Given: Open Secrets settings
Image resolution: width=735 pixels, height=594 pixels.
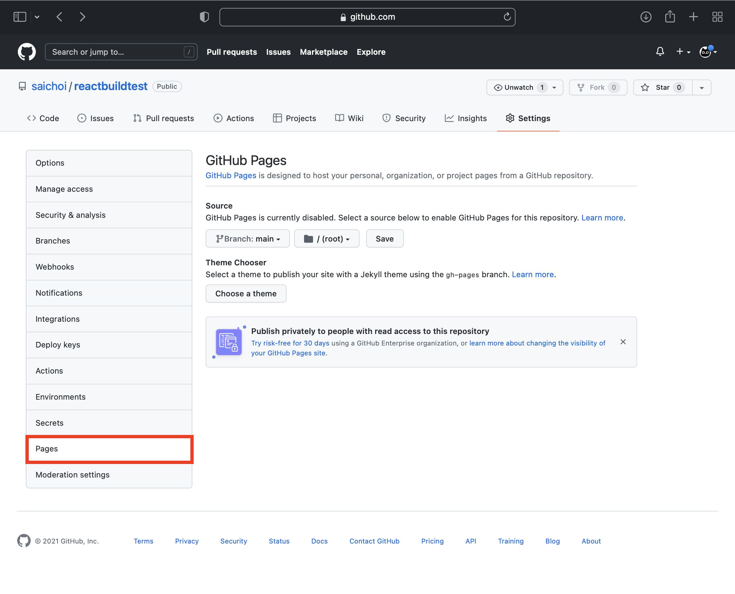Looking at the screenshot, I should click(109, 423).
